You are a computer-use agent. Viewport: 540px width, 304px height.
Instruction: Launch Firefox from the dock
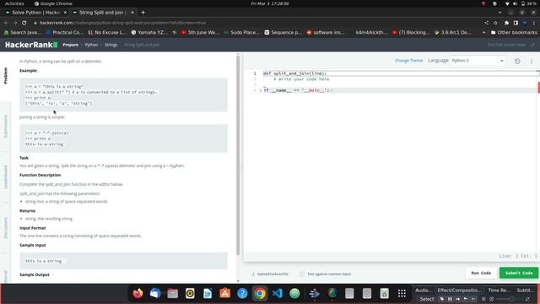[x=138, y=293]
